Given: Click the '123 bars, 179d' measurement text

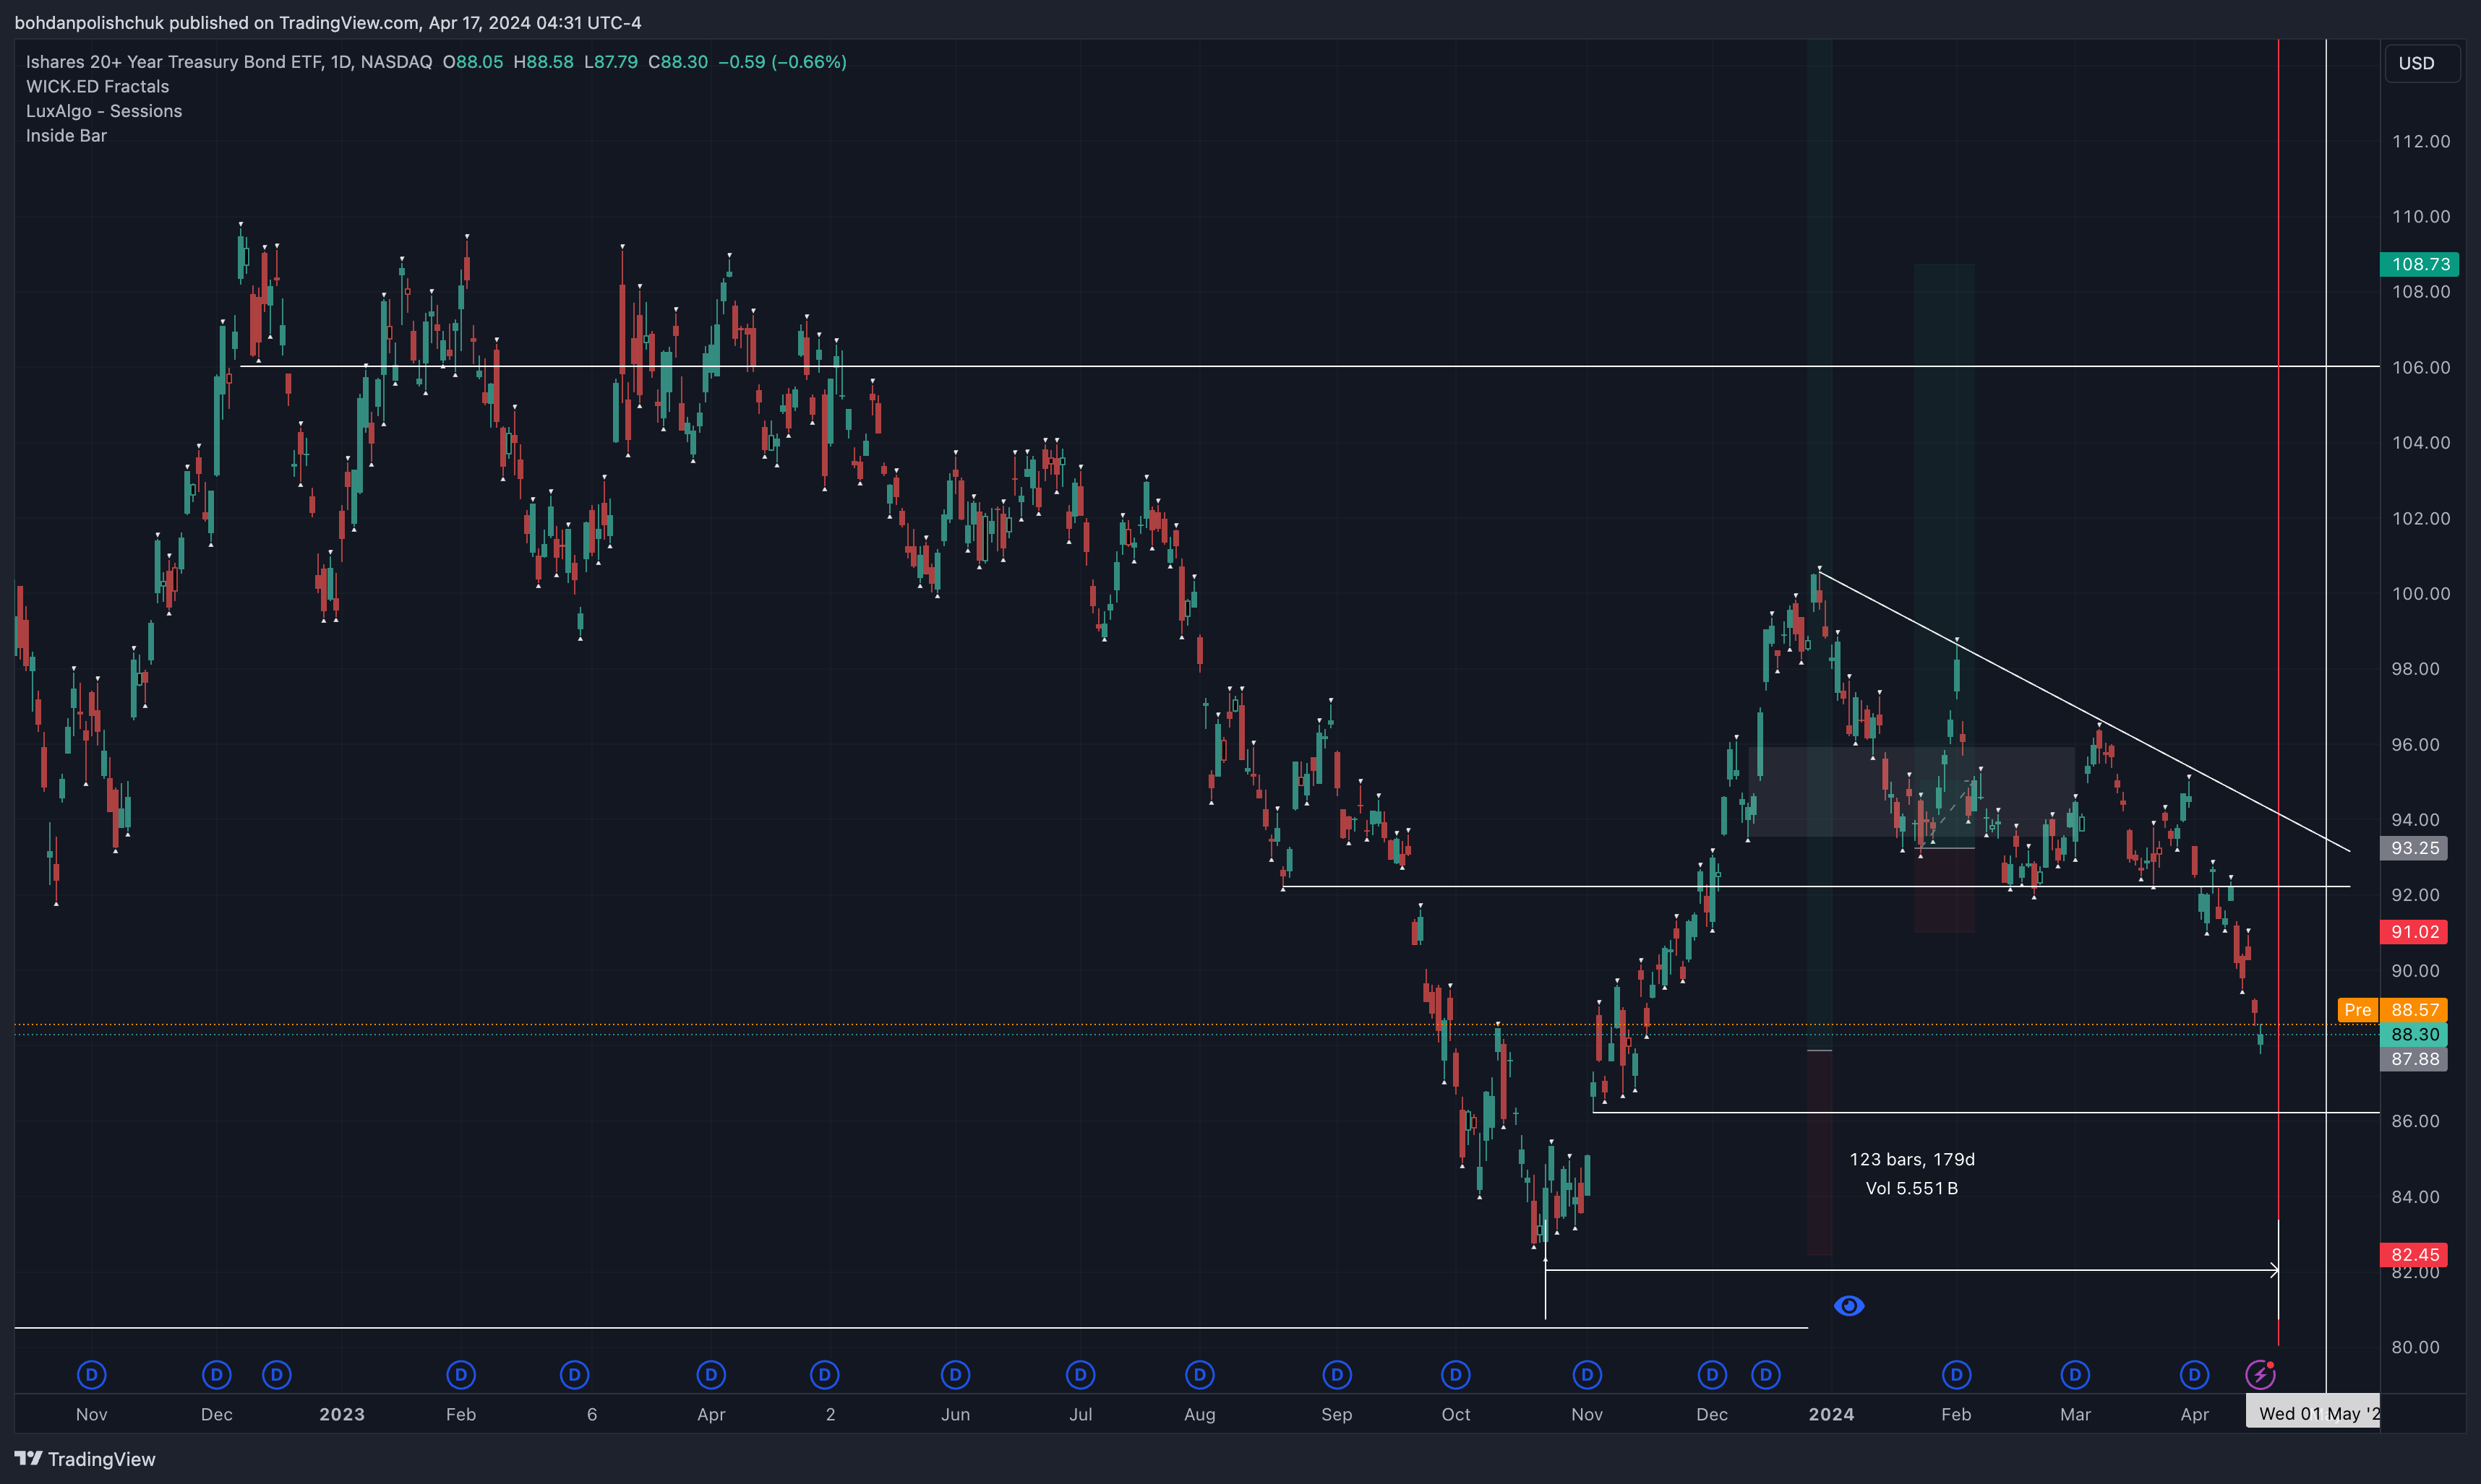Looking at the screenshot, I should pyautogui.click(x=1912, y=1159).
